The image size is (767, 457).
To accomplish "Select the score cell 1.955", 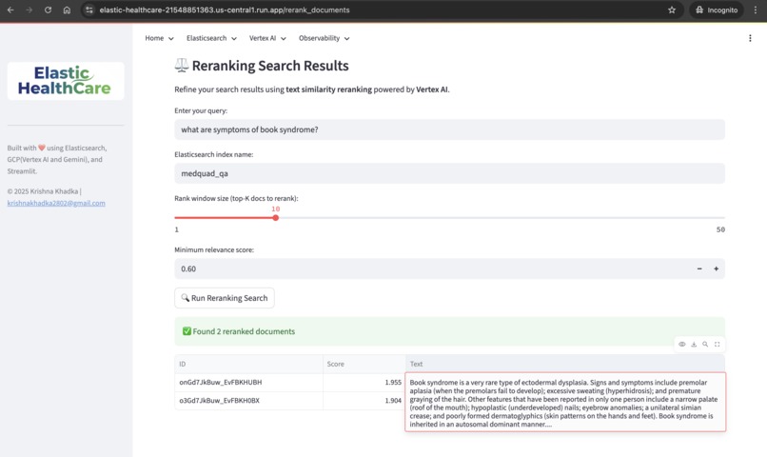I will 364,382.
